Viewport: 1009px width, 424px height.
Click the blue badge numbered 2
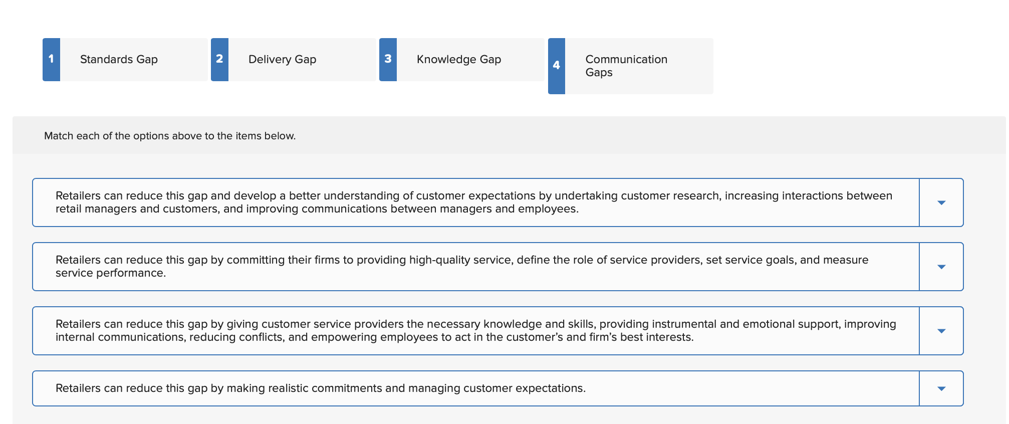tap(219, 59)
